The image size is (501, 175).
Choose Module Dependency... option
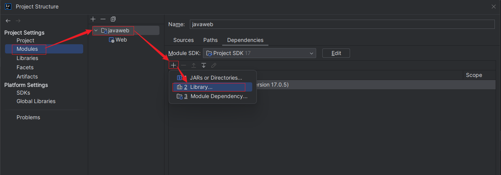point(219,97)
